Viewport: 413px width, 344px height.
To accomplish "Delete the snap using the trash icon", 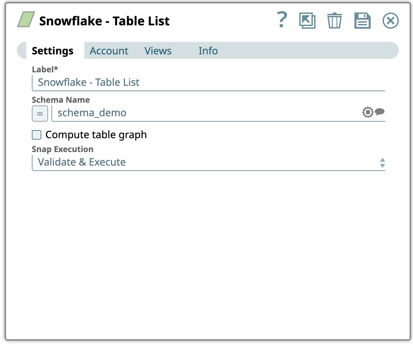I will [x=334, y=20].
